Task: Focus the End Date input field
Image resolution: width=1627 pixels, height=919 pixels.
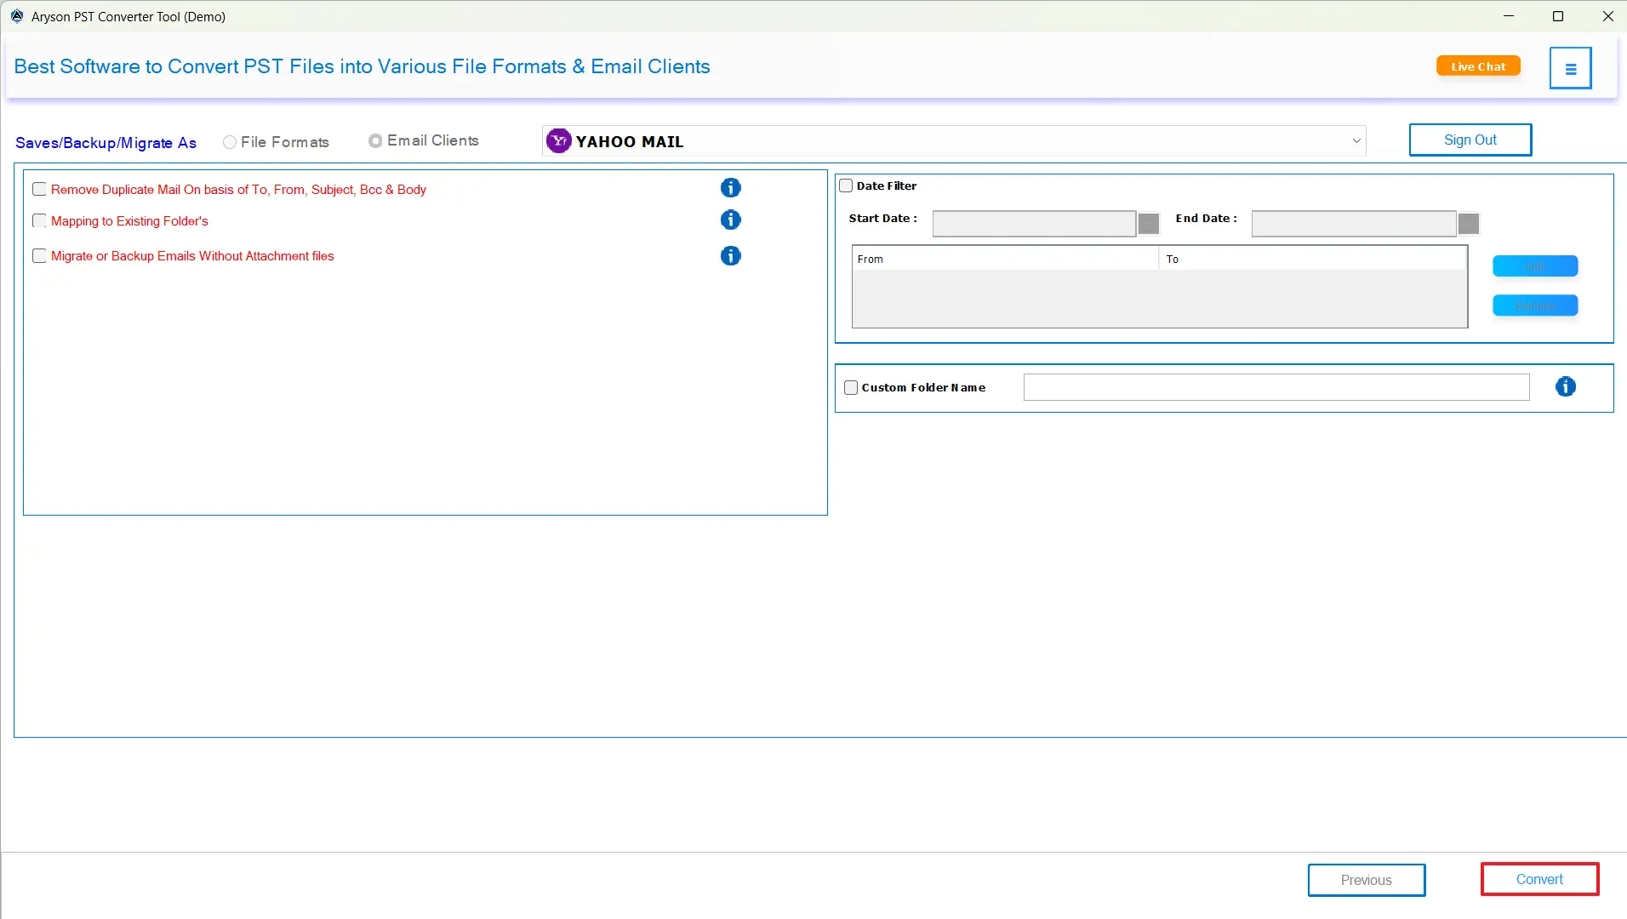Action: click(1354, 224)
